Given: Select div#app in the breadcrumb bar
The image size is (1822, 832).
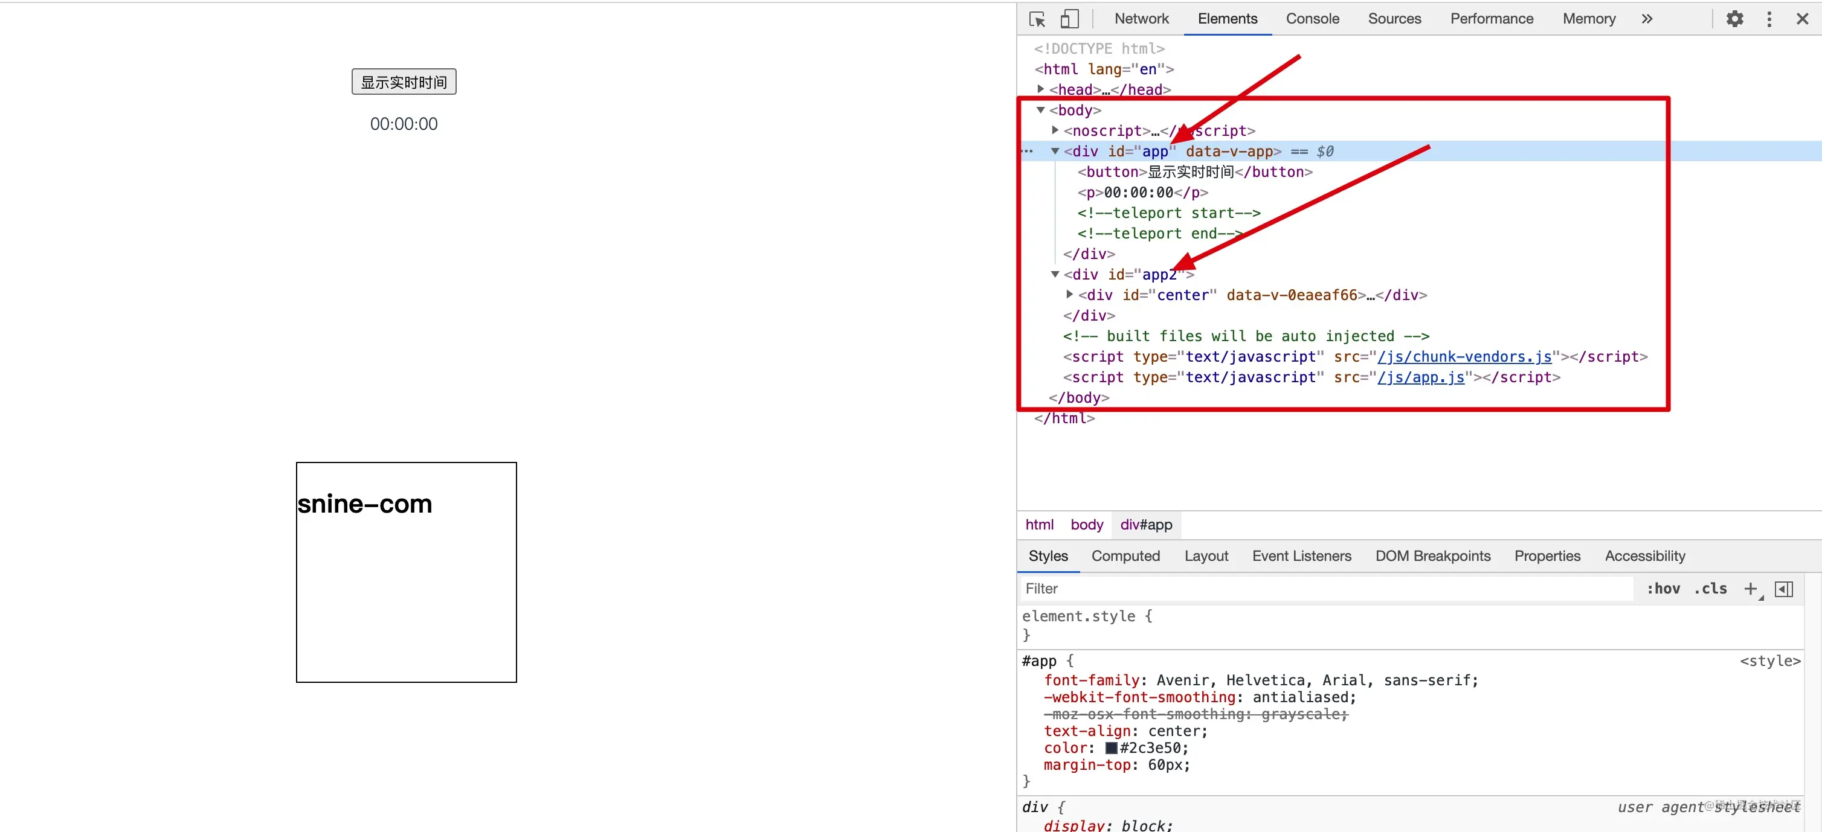Looking at the screenshot, I should [x=1146, y=525].
